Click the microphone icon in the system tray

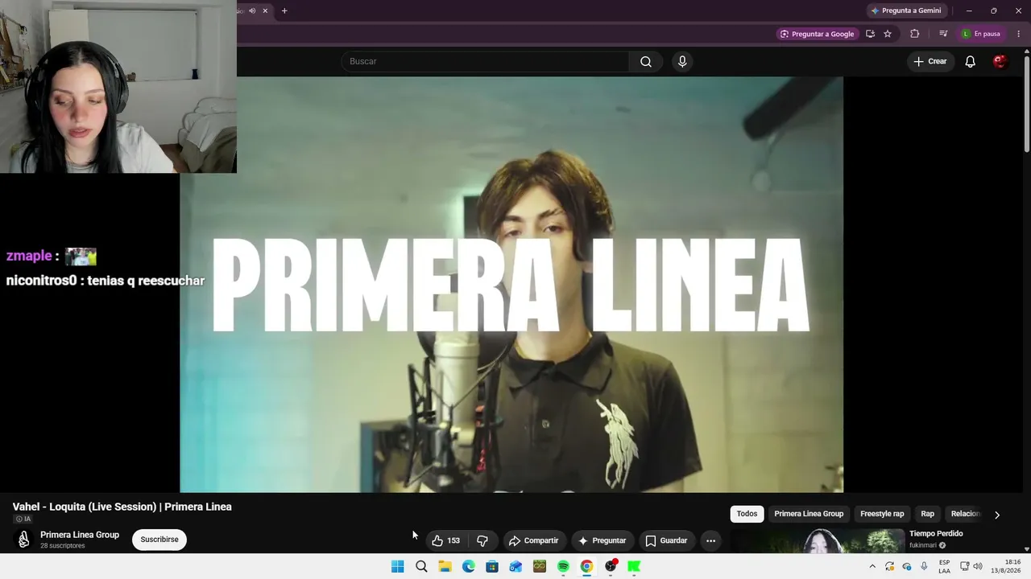924,566
